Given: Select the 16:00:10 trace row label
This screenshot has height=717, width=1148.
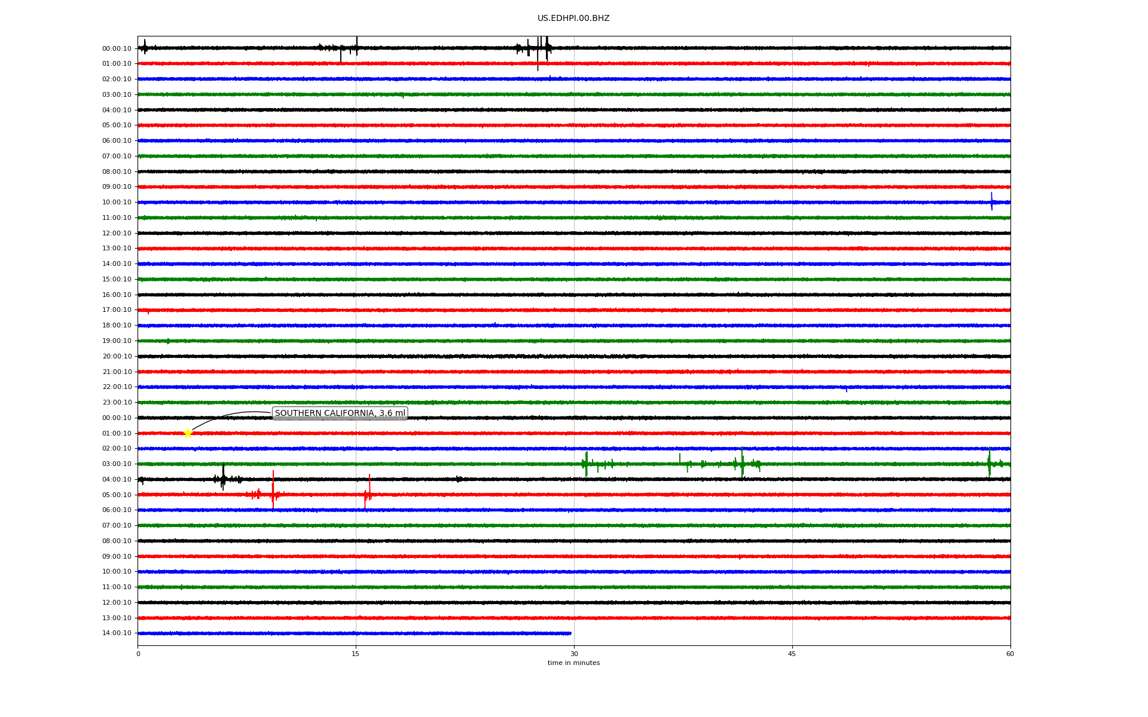Looking at the screenshot, I should (117, 295).
